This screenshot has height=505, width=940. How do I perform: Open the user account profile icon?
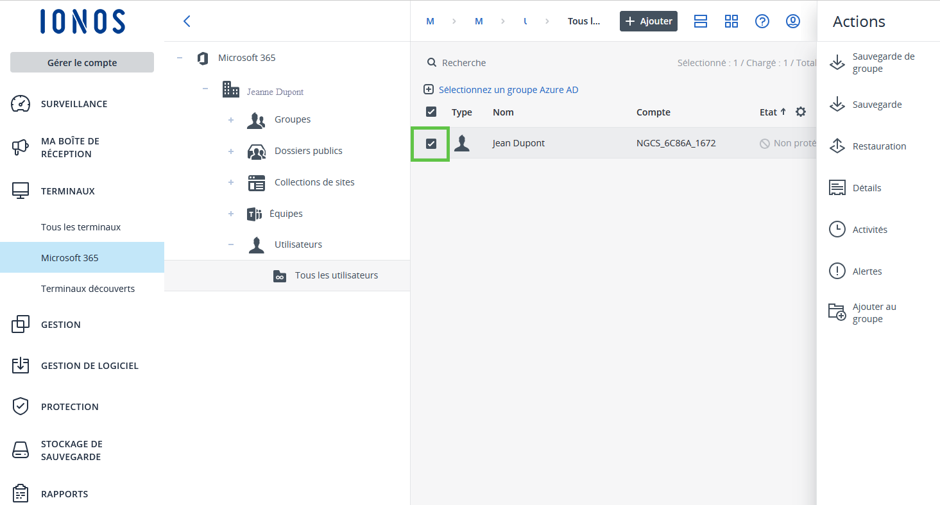(793, 21)
